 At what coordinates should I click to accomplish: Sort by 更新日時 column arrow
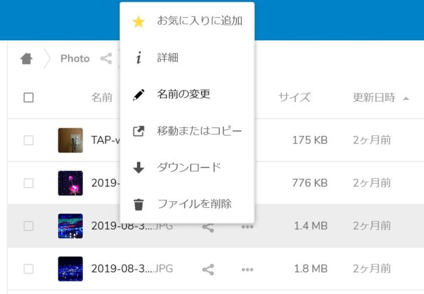coord(406,98)
